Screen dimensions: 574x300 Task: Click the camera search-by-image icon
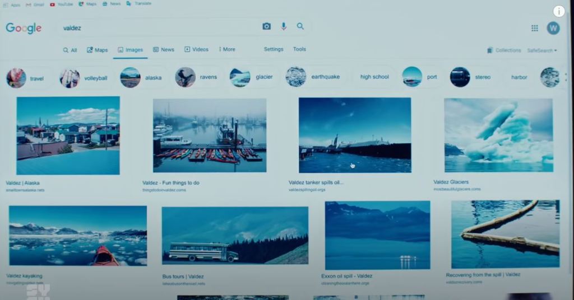click(x=266, y=26)
